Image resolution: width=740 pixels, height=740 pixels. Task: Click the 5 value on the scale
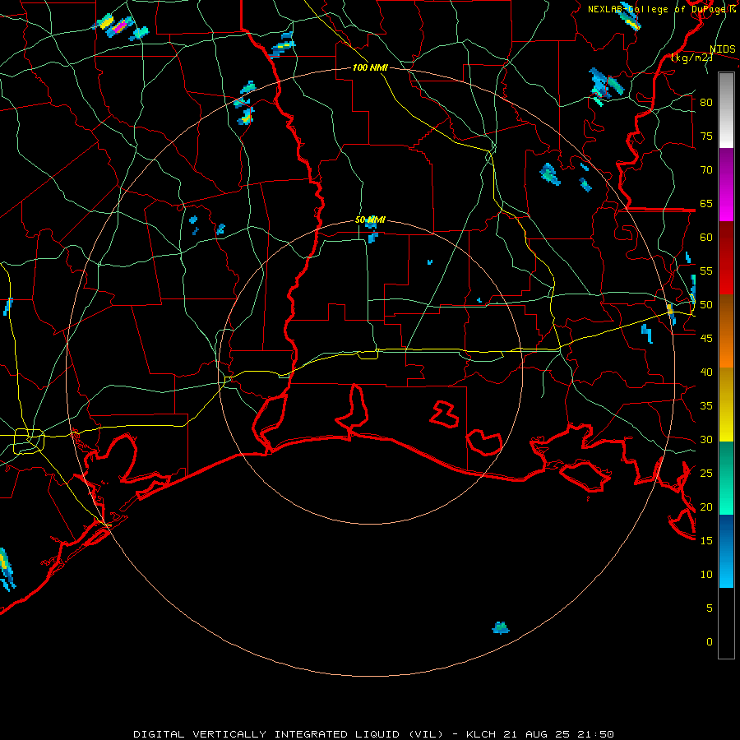(710, 608)
